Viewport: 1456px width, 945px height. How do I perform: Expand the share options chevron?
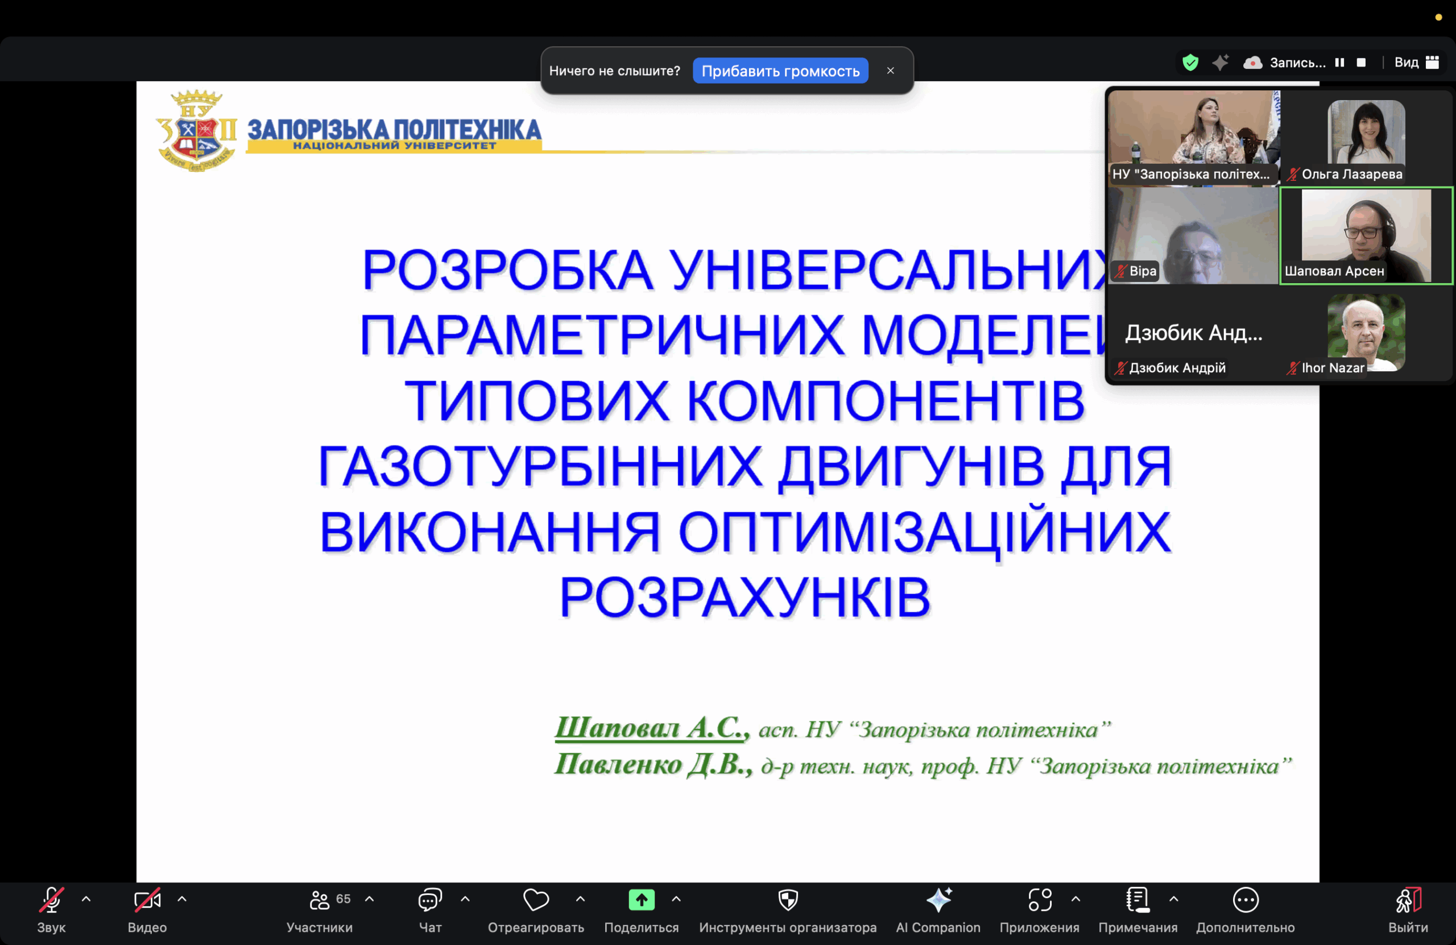tap(676, 898)
